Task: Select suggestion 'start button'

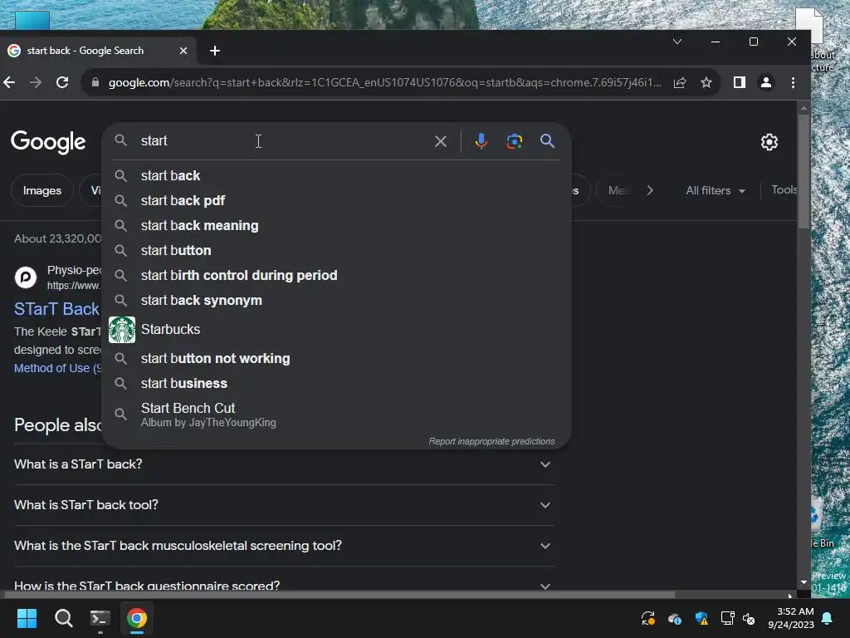Action: click(x=337, y=251)
